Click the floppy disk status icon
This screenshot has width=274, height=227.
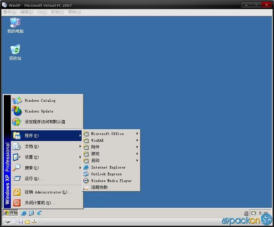(21, 222)
